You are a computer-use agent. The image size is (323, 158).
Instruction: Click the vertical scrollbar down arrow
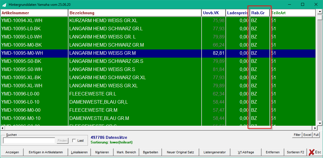pos(320,123)
